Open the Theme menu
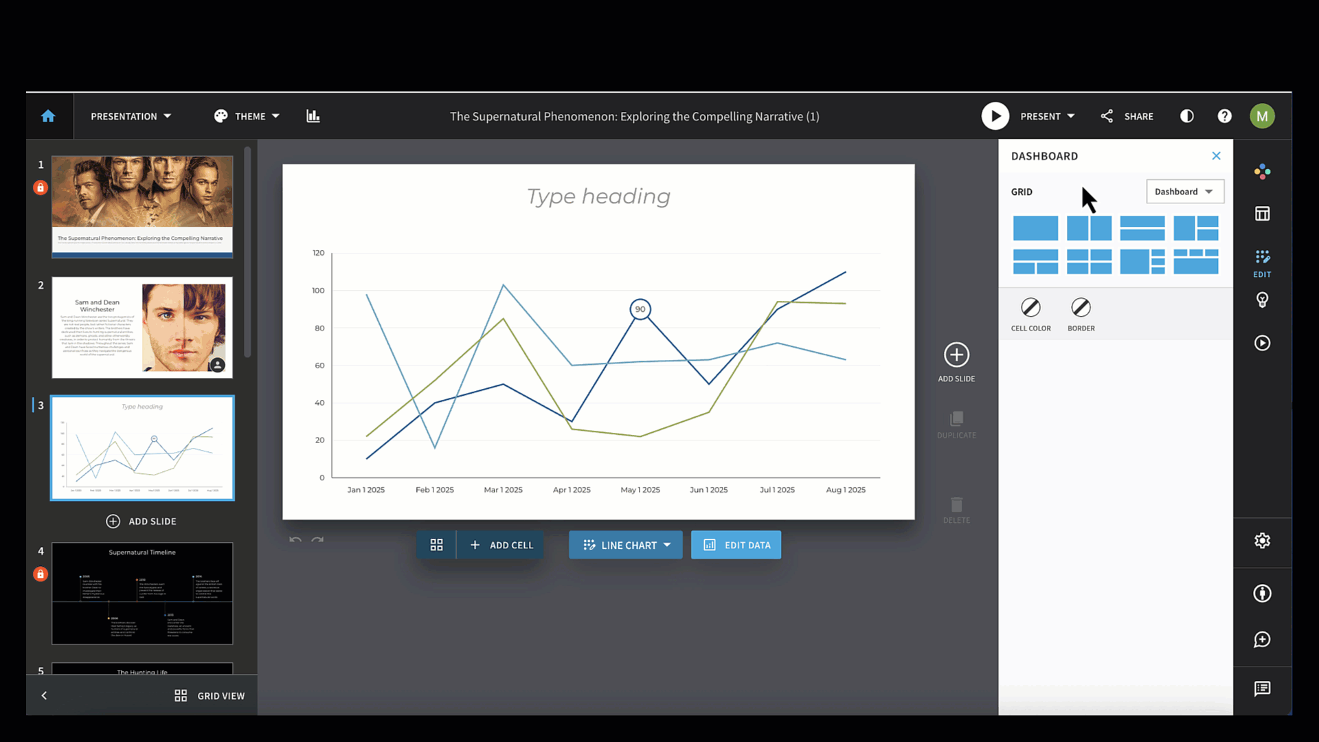 pyautogui.click(x=247, y=116)
